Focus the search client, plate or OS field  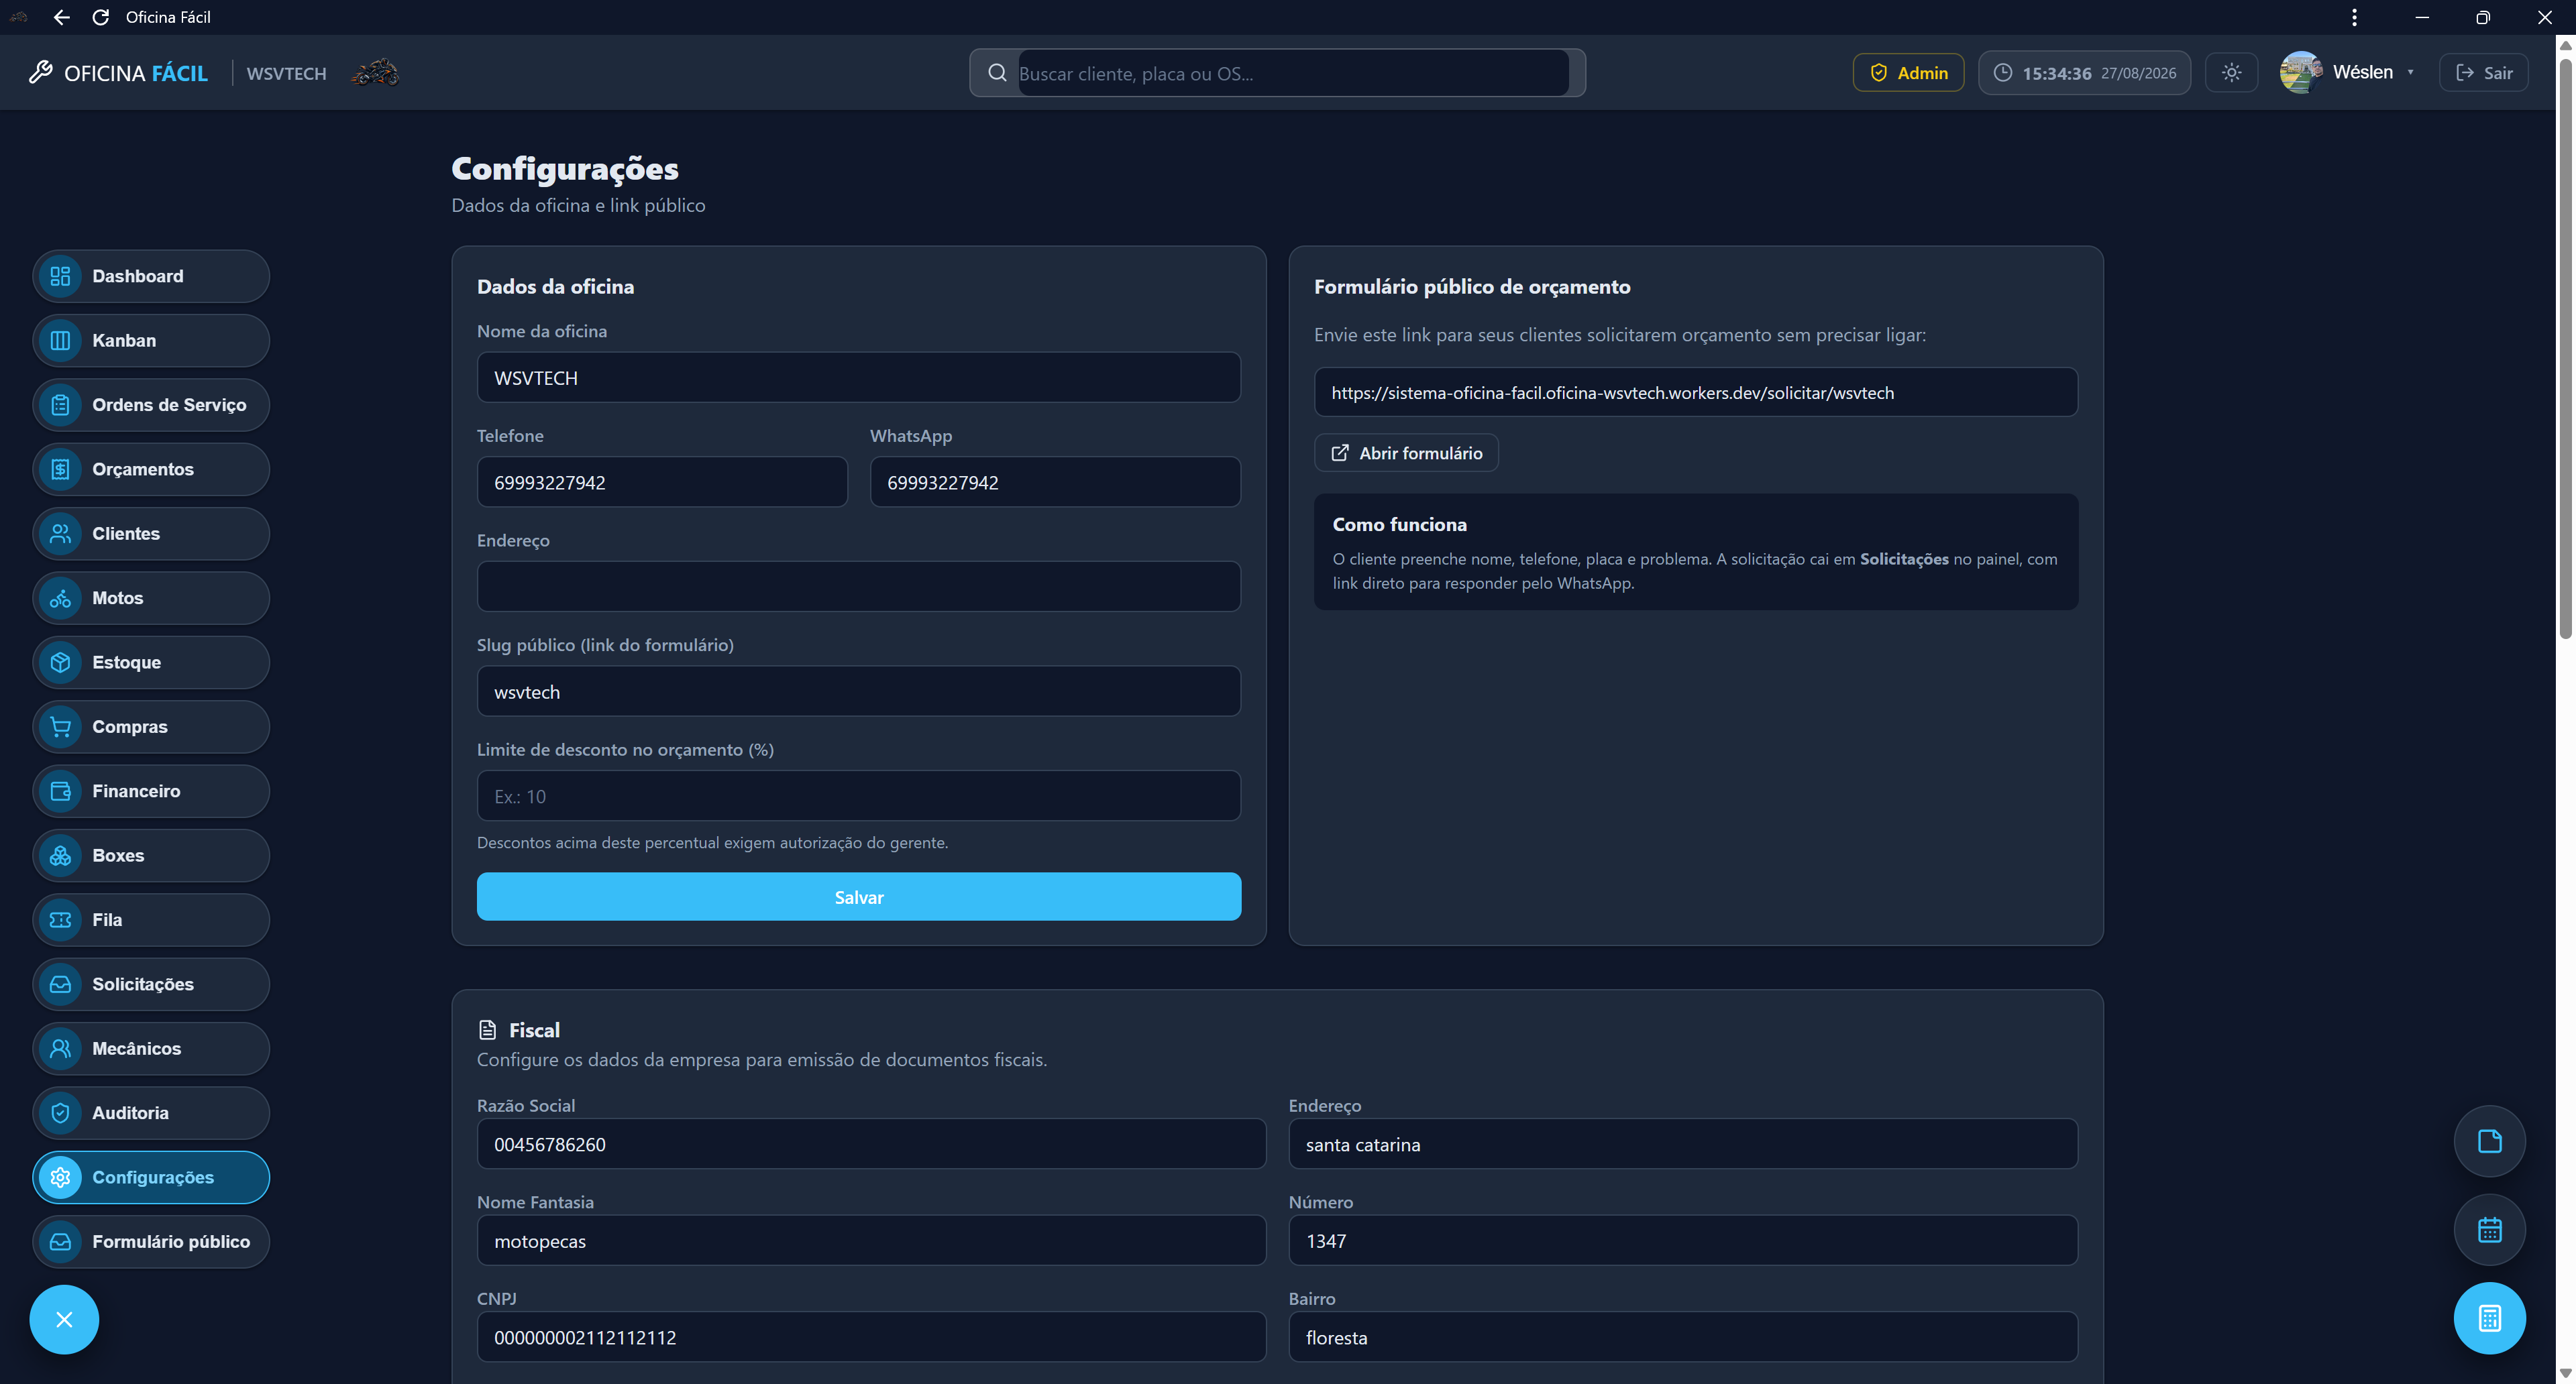click(1293, 73)
